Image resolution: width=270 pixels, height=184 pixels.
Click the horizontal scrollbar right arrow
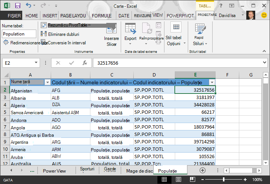tap(259, 171)
